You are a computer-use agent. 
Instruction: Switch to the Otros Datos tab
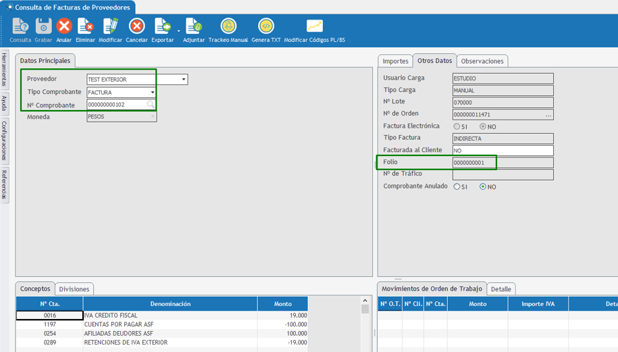435,61
